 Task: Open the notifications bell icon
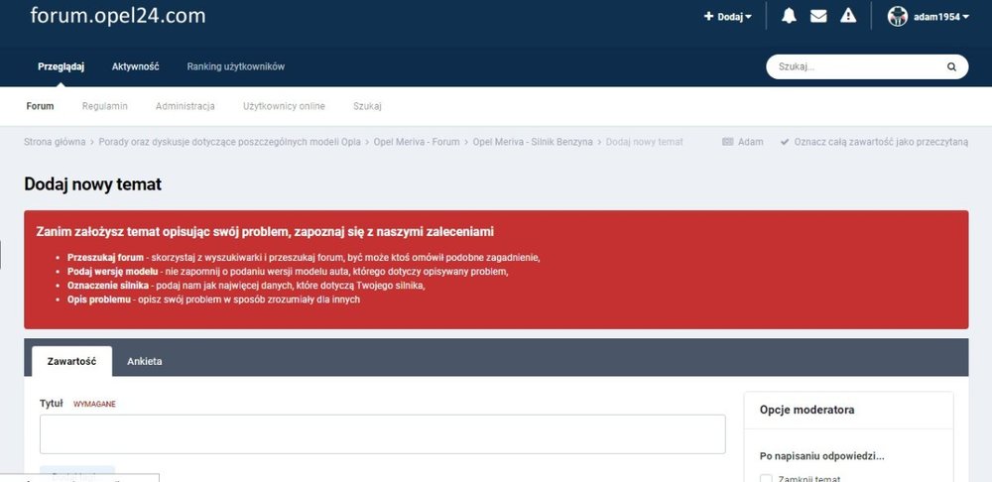coord(789,16)
